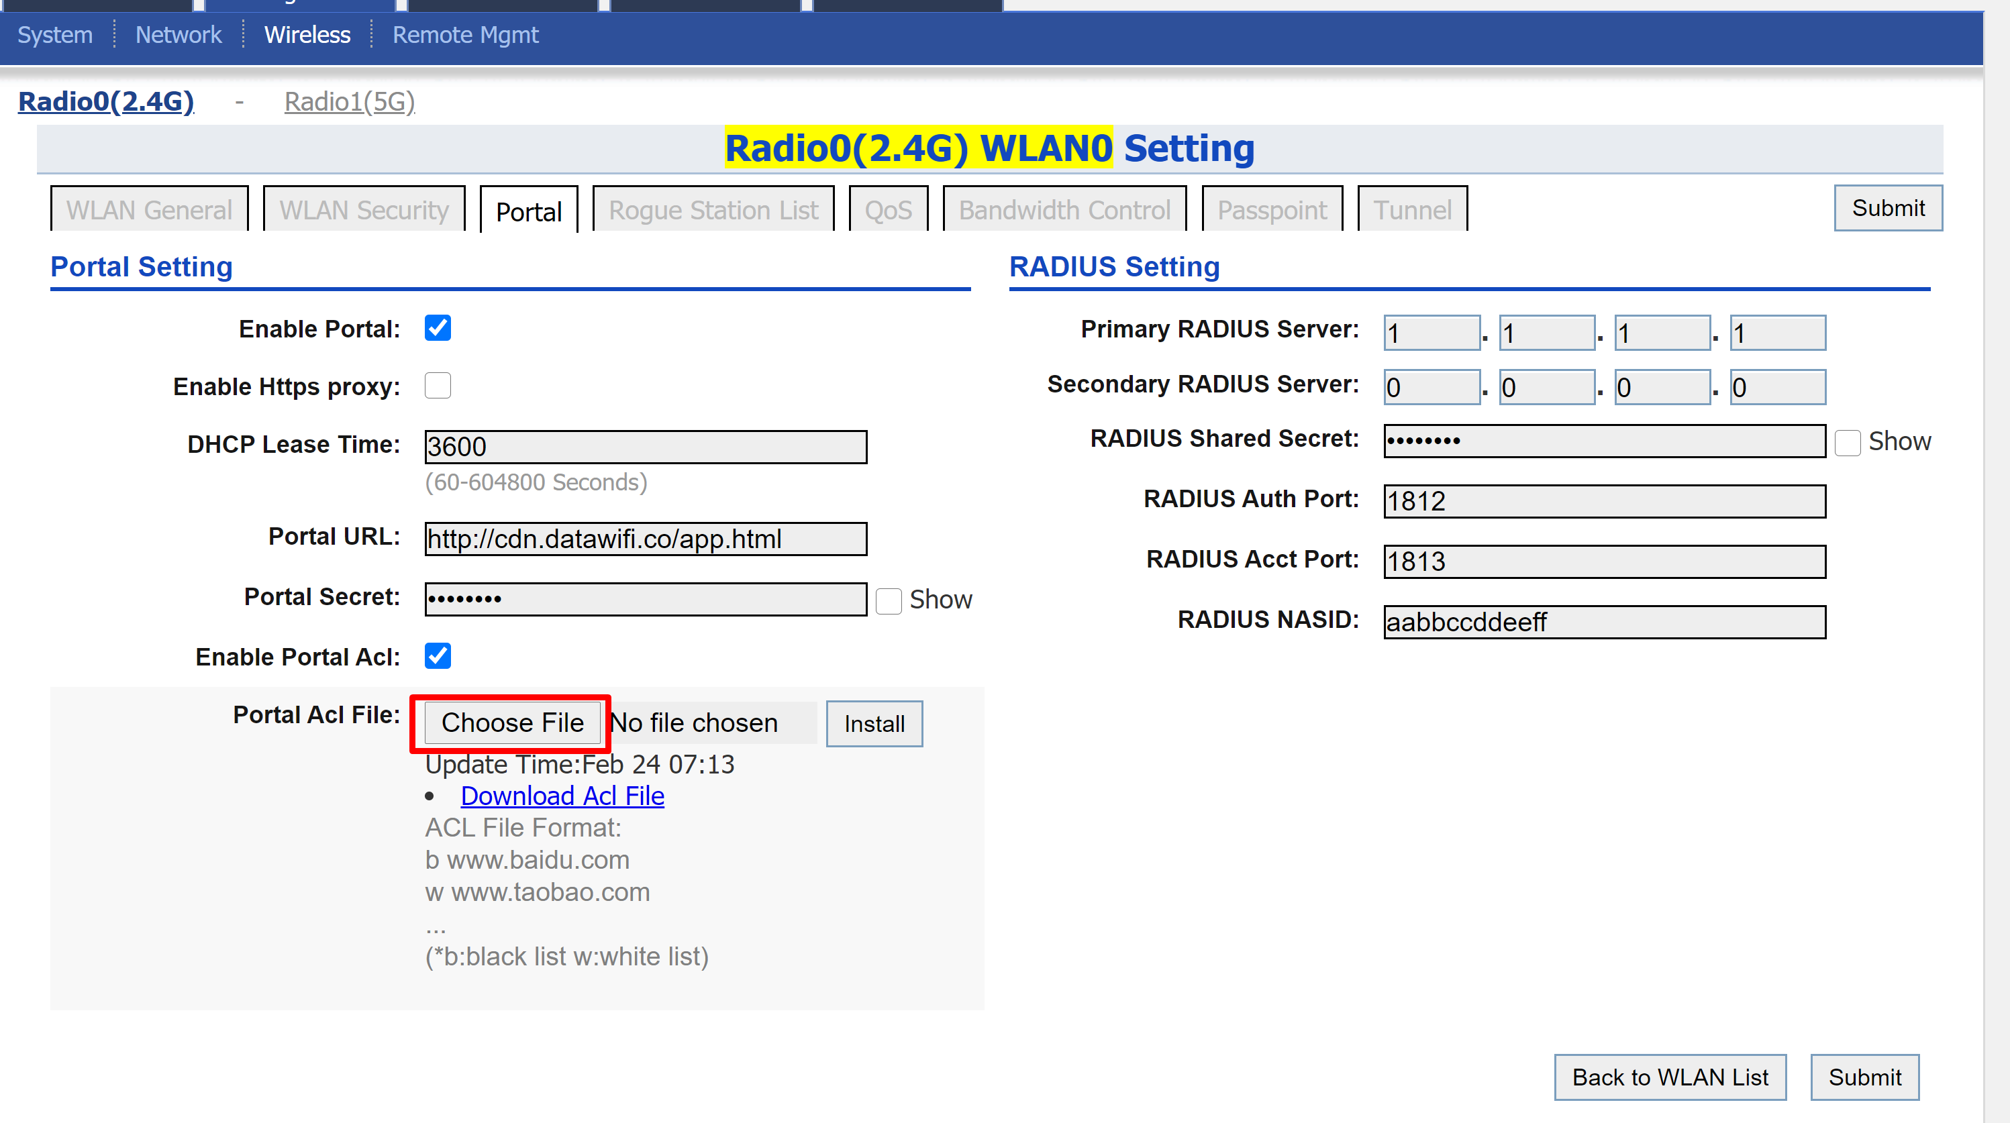Screen dimensions: 2010x1123
Task: Select the QoS tab
Action: coord(888,210)
